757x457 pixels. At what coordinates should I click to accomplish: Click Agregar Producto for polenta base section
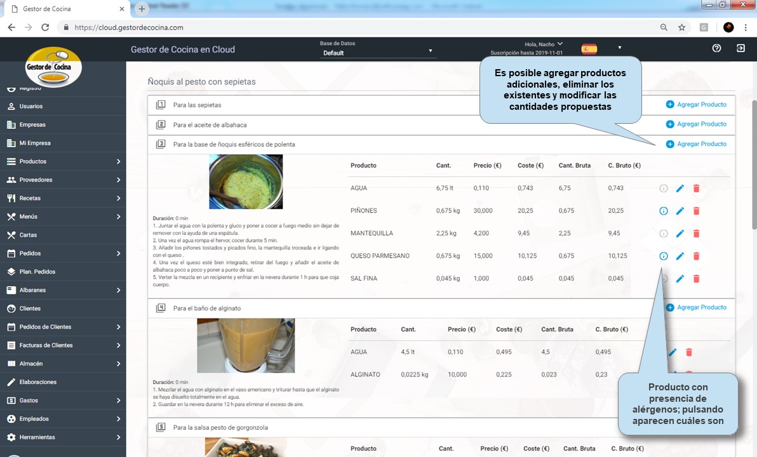(x=695, y=144)
